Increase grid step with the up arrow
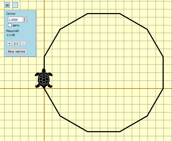172x141 pixels. pos(25,19)
